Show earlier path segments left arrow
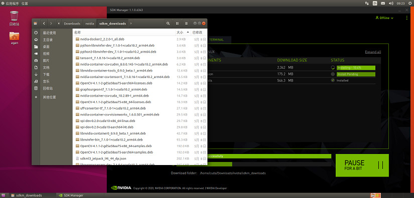414x198 pixels. pos(59,23)
